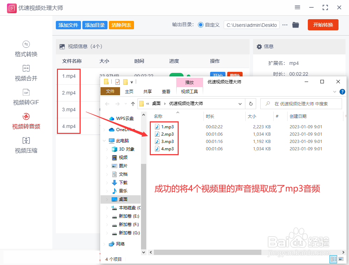Click the properties quick access toolbar icon
This screenshot has height=265, width=349.
118,82
